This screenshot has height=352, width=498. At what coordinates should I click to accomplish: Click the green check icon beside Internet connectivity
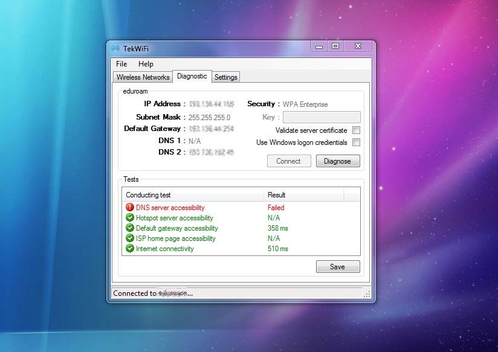[129, 248]
